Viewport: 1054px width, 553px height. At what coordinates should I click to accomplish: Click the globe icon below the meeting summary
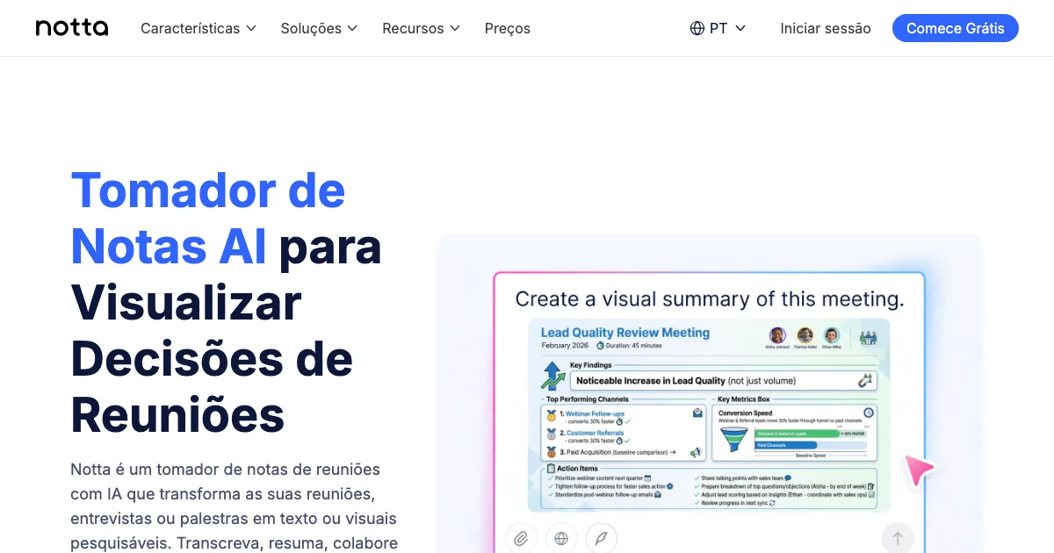pyautogui.click(x=561, y=538)
